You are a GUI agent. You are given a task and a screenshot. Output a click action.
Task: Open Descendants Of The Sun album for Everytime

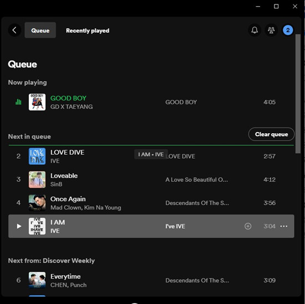(x=197, y=280)
